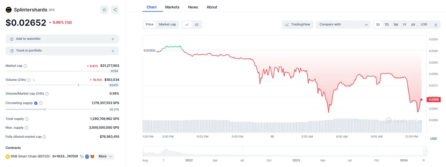The image size is (446, 167).
Task: Add Splintershards to watchlist
Action: point(62,39)
